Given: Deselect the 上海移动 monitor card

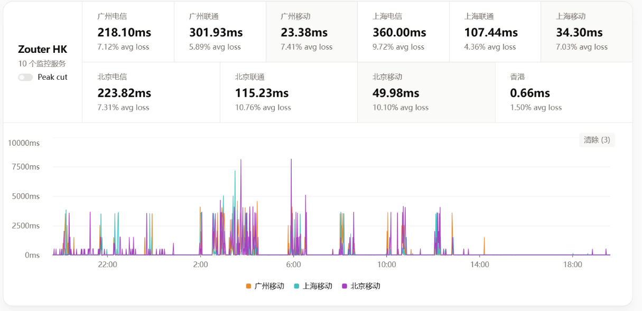Looking at the screenshot, I should pyautogui.click(x=586, y=32).
